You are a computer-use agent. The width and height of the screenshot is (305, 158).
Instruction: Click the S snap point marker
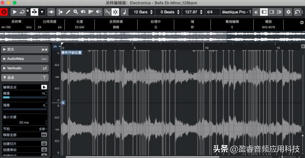63,102
